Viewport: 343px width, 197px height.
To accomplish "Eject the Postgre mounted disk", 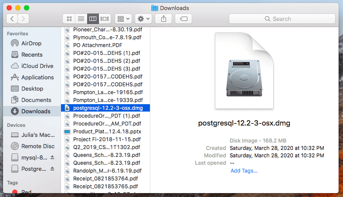I will (x=53, y=169).
